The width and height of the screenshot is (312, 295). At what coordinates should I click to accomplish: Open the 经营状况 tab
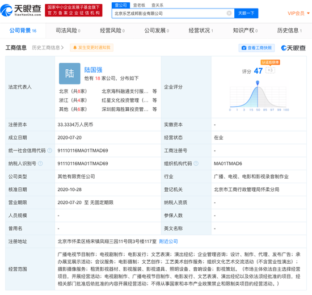[x=201, y=31]
